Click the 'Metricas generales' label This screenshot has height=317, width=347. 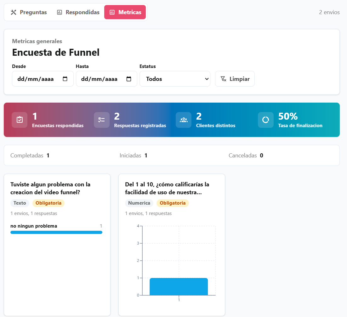(37, 41)
